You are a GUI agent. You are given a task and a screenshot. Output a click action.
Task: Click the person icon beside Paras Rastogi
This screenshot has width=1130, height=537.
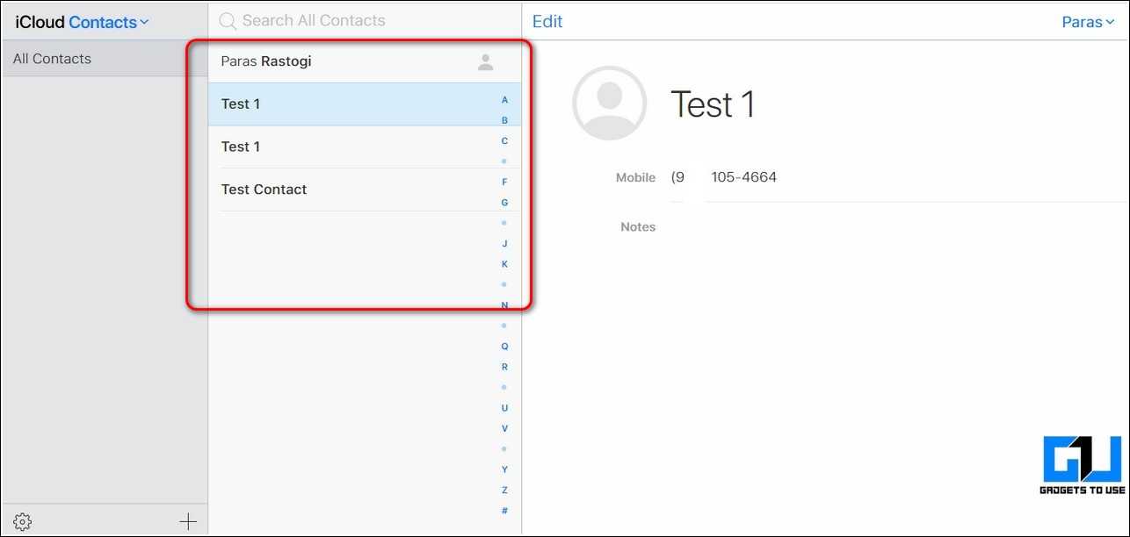pos(485,62)
